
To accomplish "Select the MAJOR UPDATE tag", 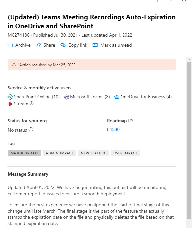I will tap(25, 153).
